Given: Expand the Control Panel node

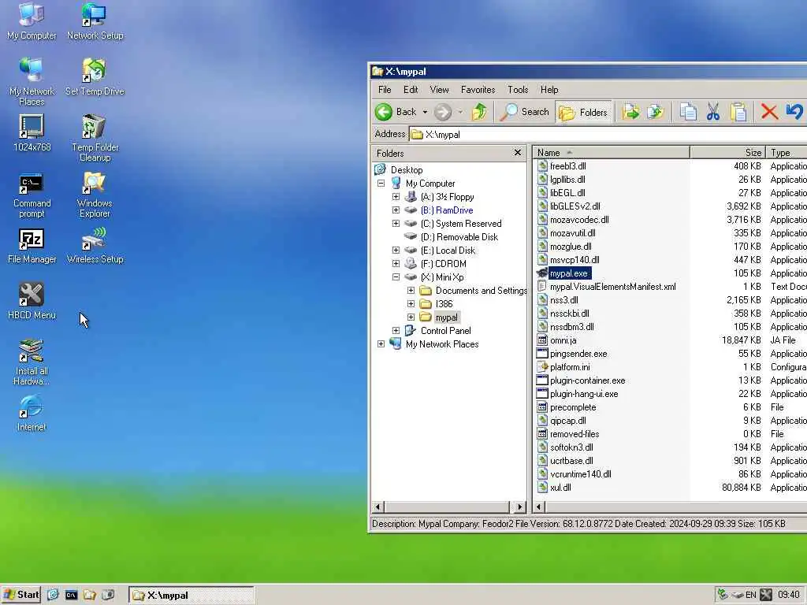Looking at the screenshot, I should click(x=396, y=330).
